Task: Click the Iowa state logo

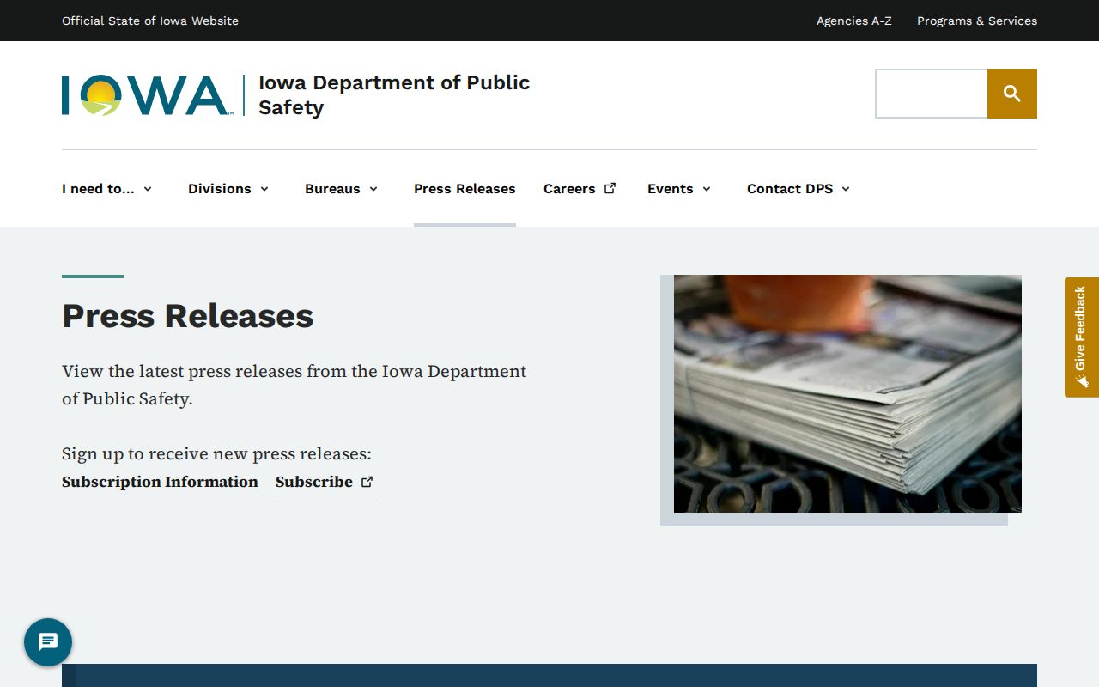Action: pos(147,95)
